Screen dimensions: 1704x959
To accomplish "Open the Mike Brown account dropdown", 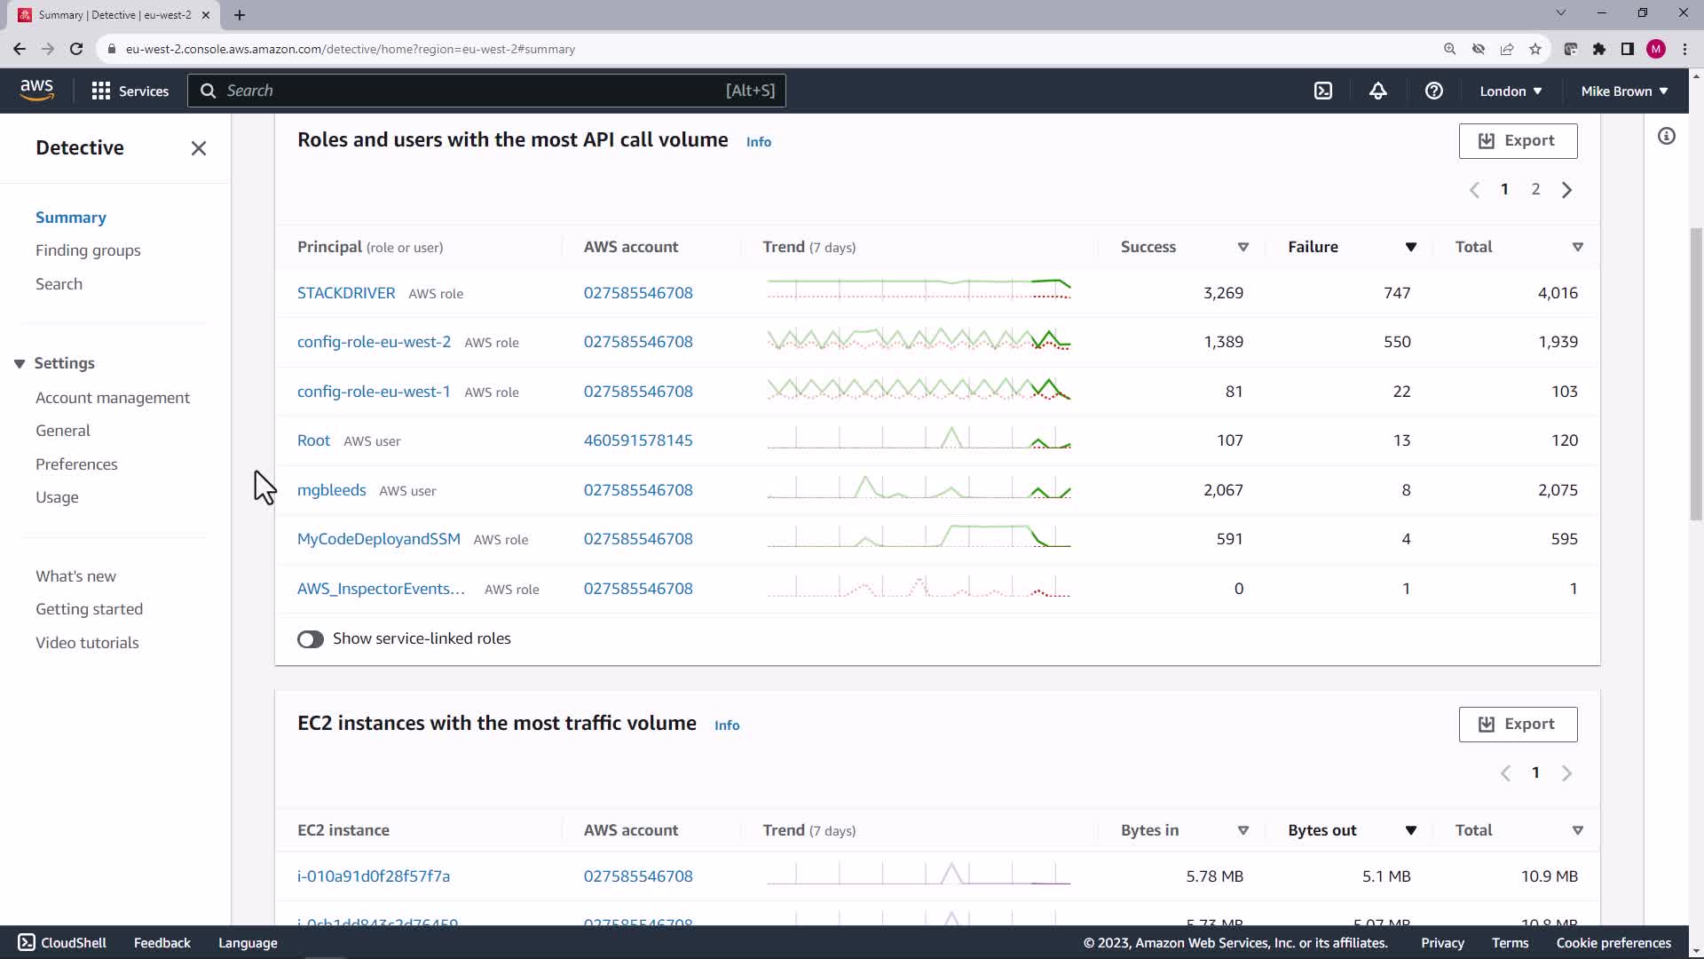I will [x=1623, y=91].
